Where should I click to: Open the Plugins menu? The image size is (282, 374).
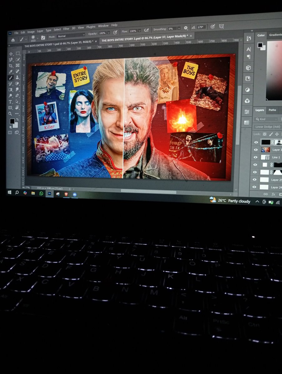91,27
